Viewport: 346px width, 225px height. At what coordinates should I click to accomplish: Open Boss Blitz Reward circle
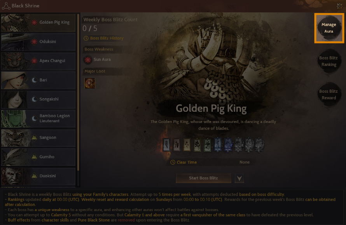(329, 94)
